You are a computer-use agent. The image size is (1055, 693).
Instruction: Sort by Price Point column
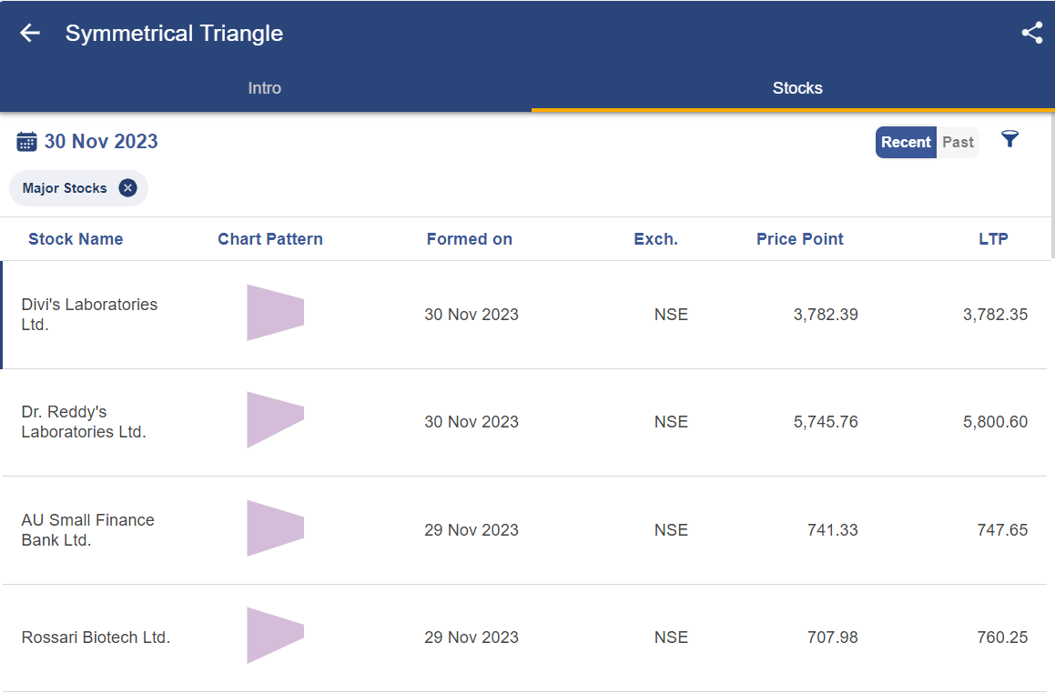pyautogui.click(x=799, y=239)
